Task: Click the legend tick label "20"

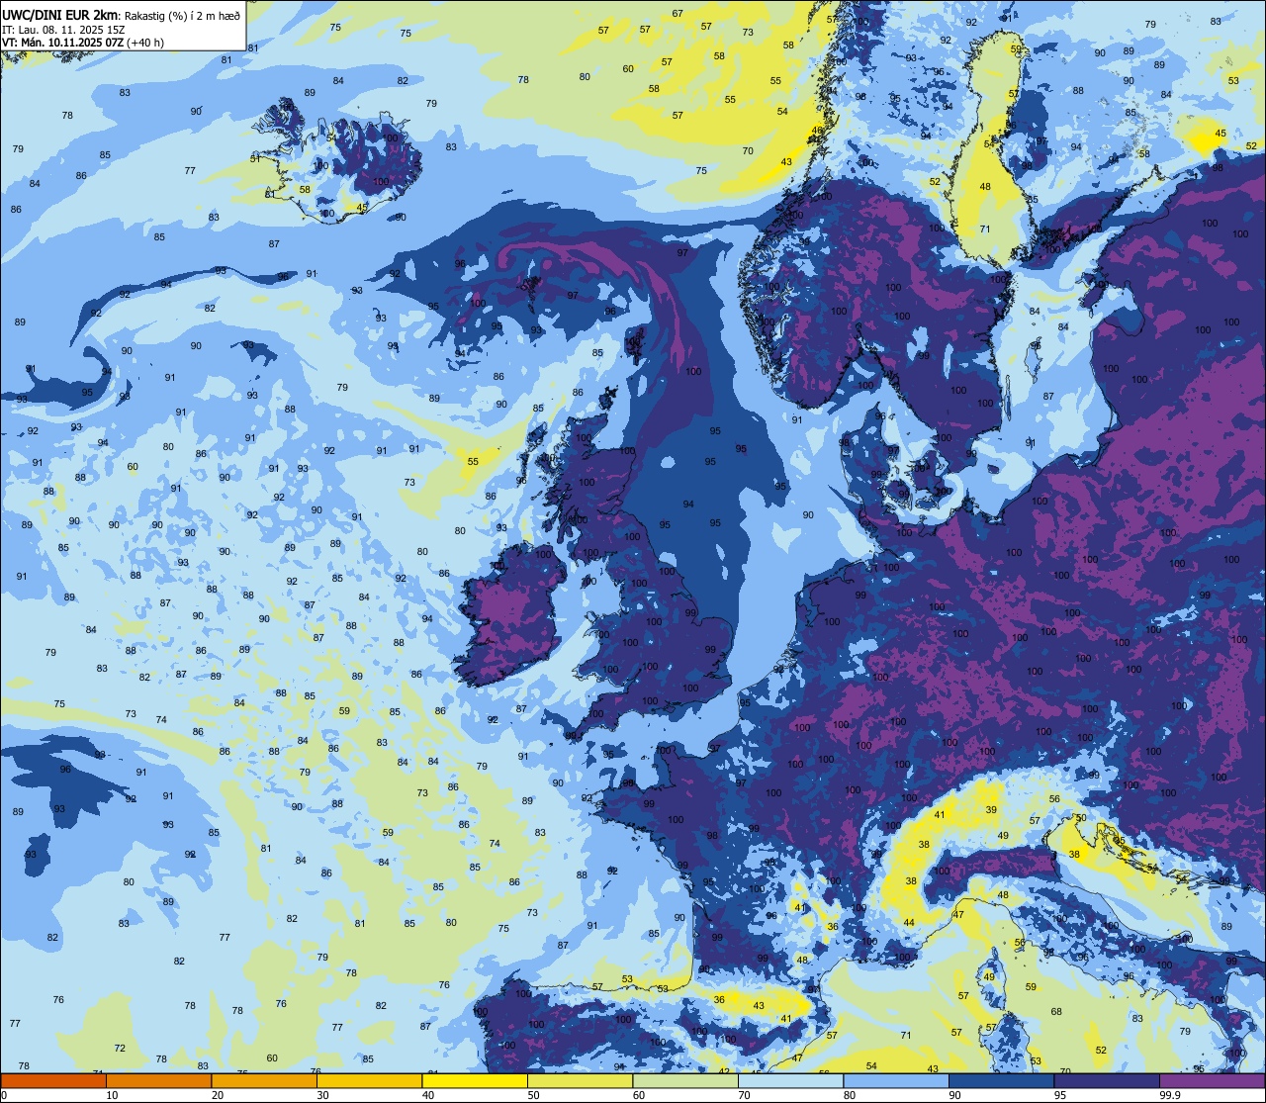Action: [x=218, y=1095]
